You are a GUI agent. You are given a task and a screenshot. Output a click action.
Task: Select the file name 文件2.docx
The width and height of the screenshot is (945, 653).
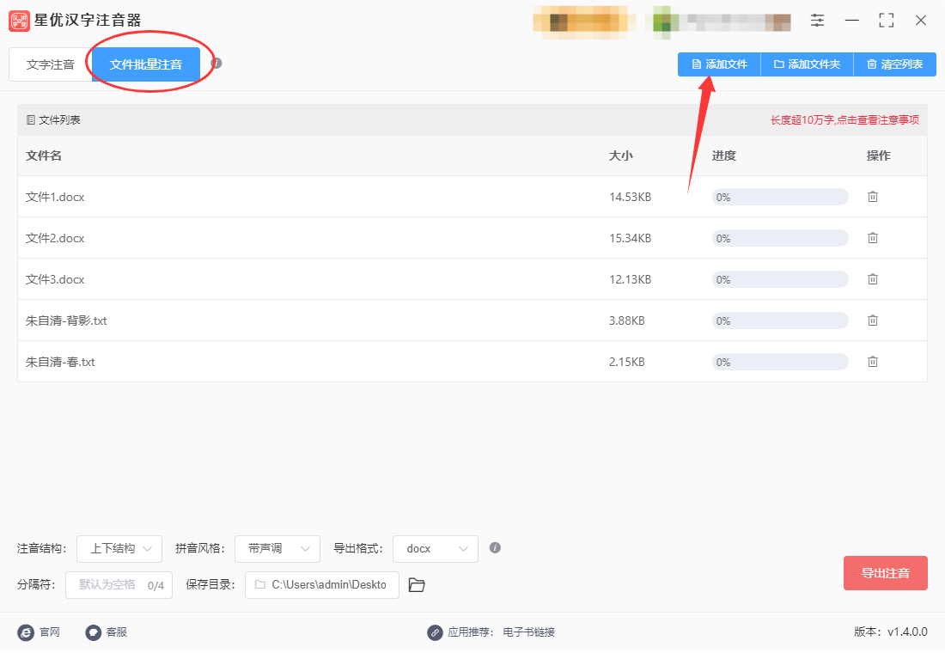55,238
